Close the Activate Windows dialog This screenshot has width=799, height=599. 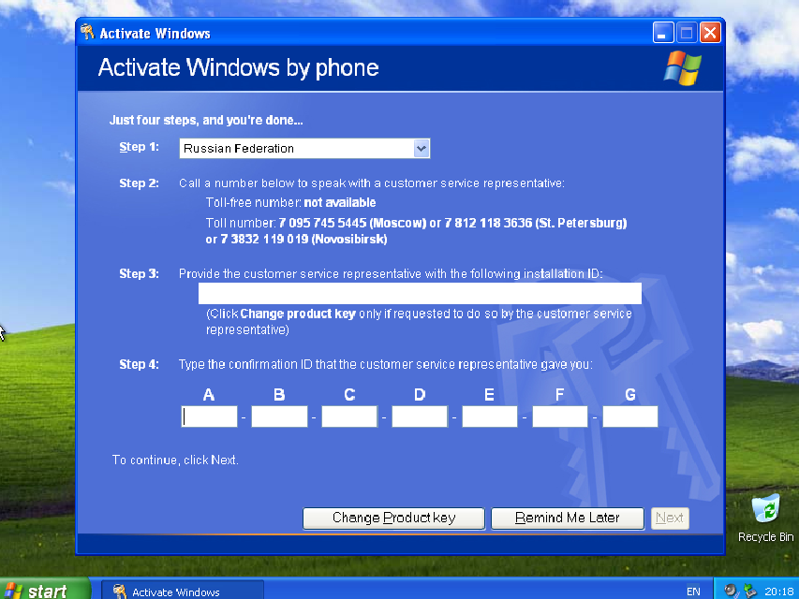coord(710,33)
